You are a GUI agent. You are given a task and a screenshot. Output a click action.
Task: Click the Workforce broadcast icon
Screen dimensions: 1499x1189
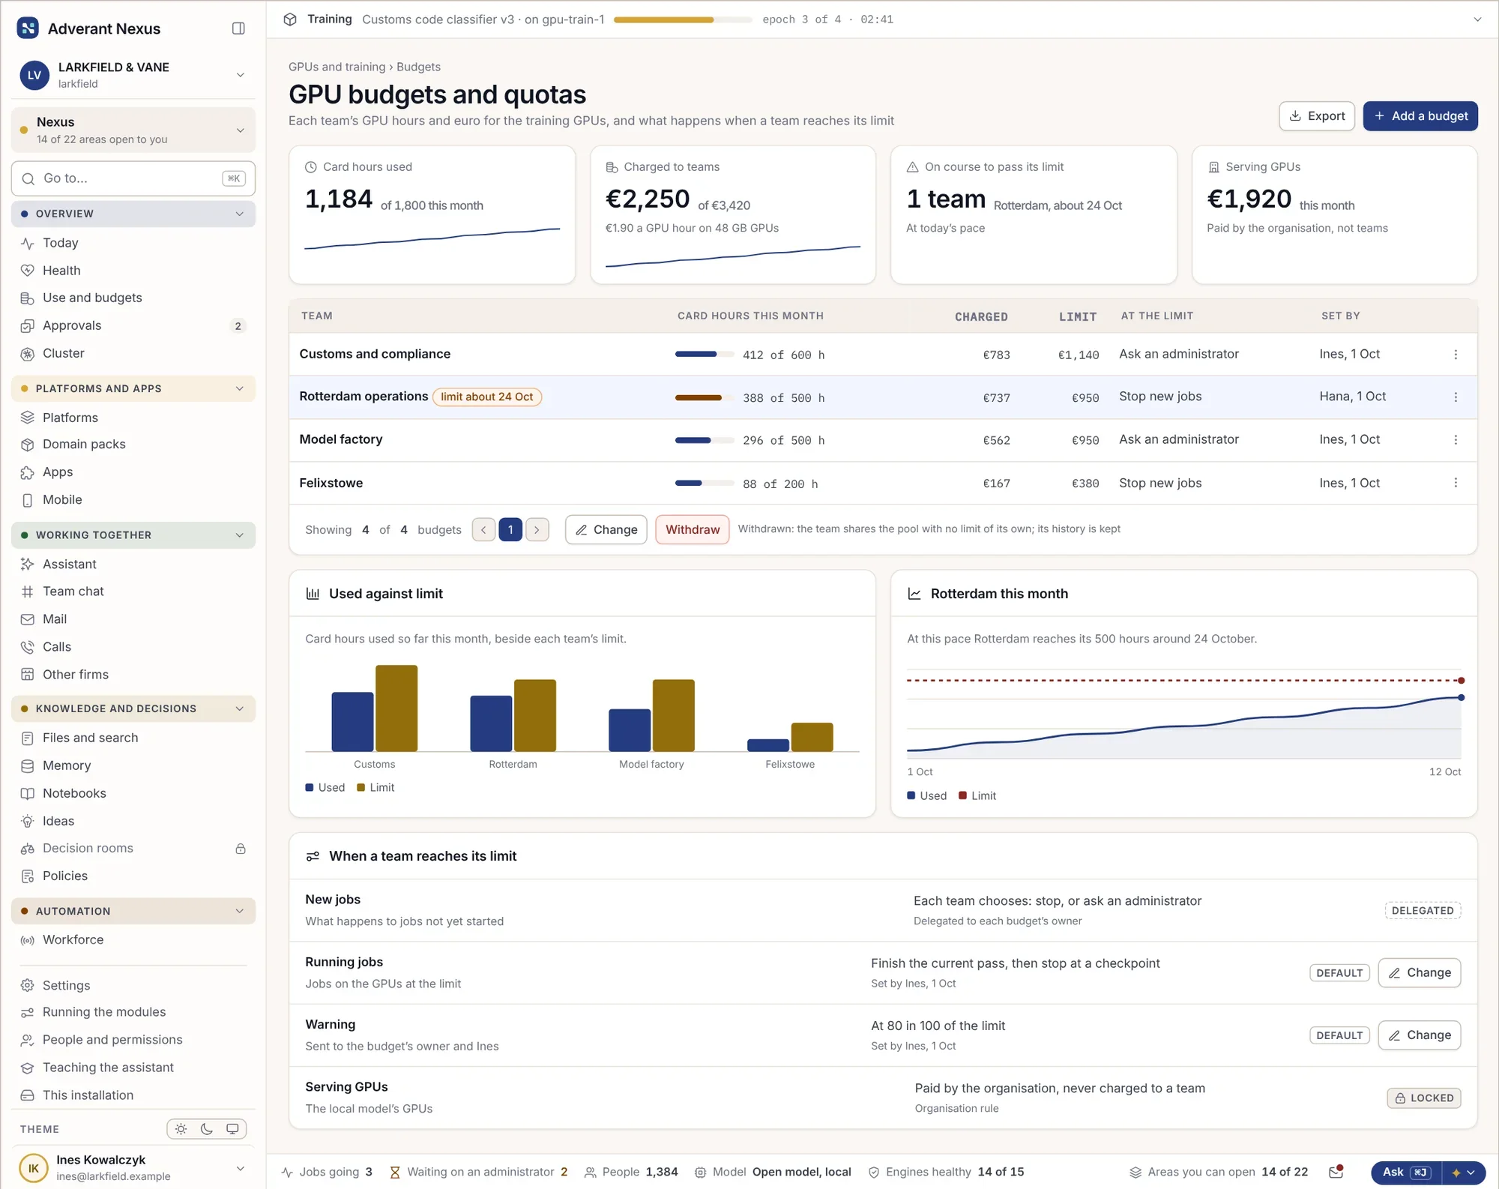[x=28, y=940]
